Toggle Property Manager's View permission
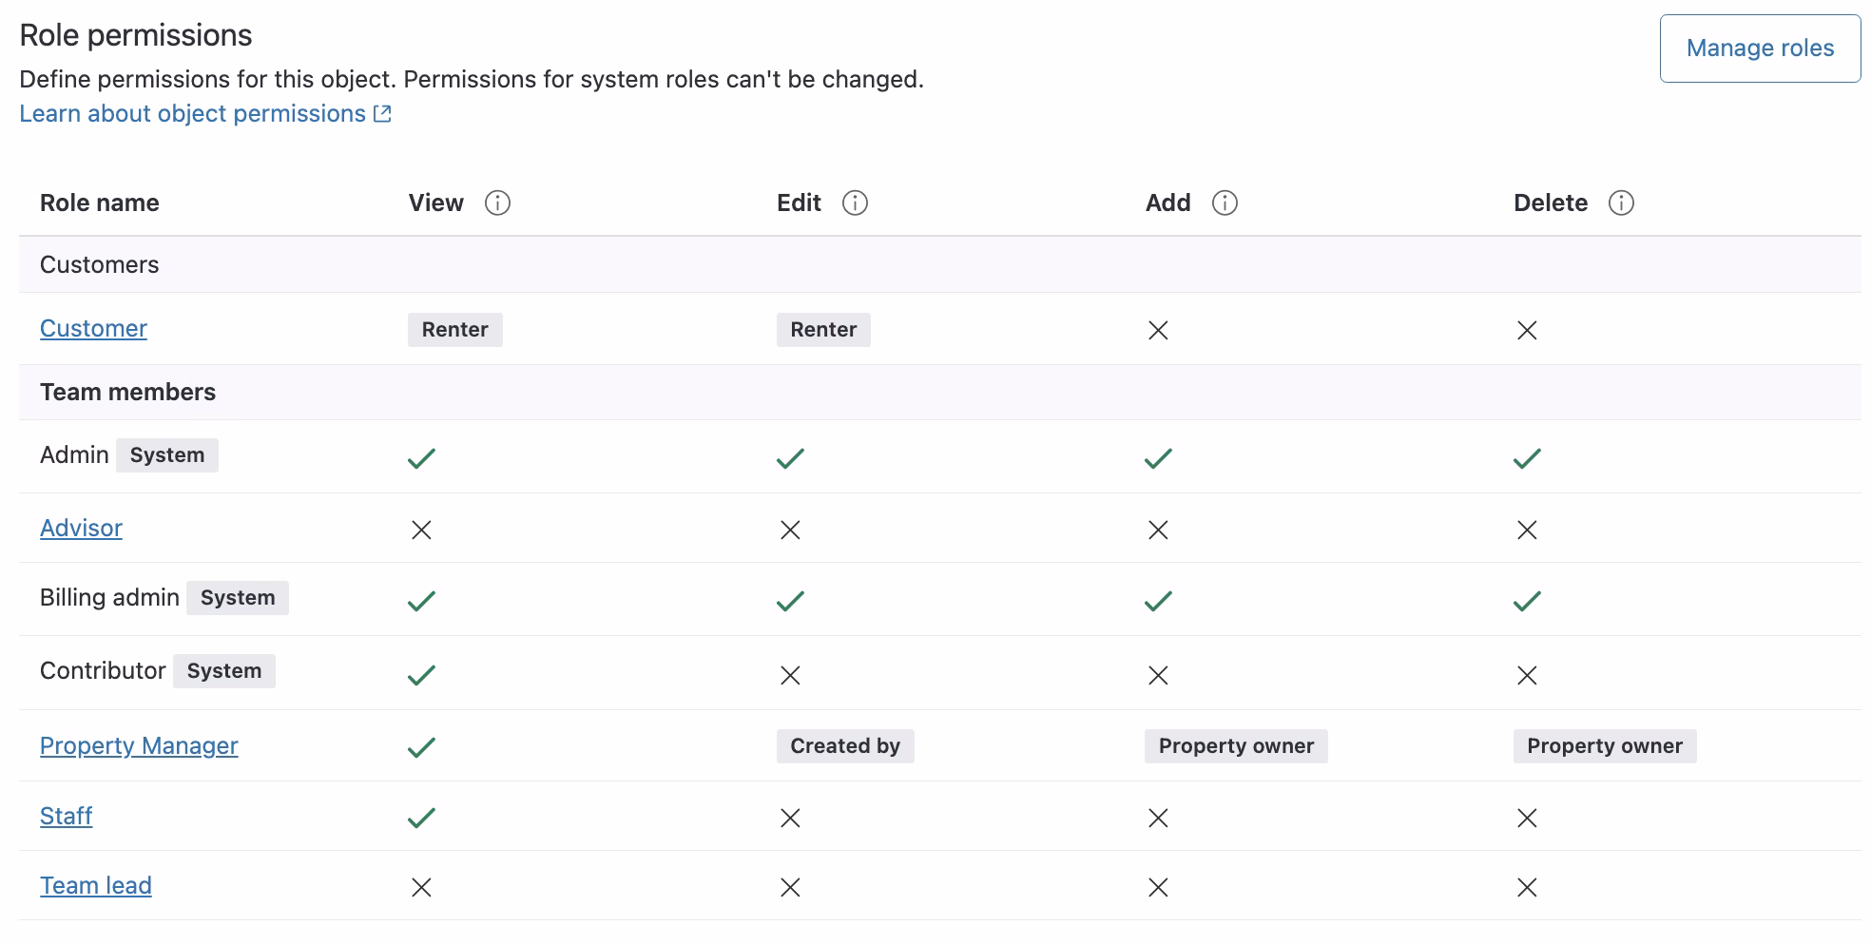The height and width of the screenshot is (945, 1871). coord(419,746)
